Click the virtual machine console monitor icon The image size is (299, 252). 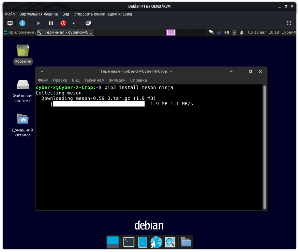pos(10,23)
